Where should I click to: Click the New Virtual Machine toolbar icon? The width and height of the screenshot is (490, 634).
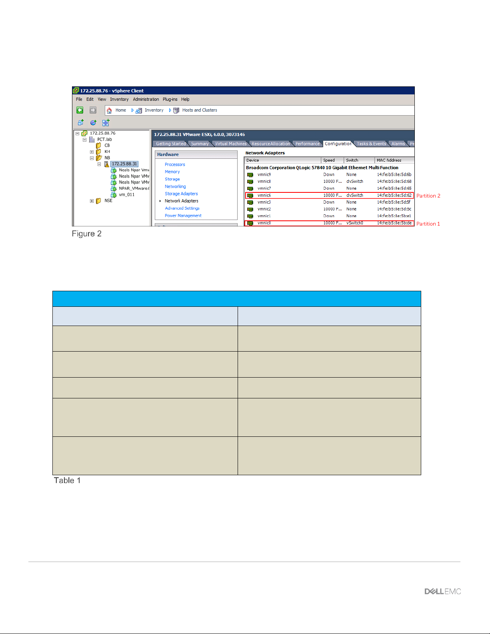click(x=80, y=122)
